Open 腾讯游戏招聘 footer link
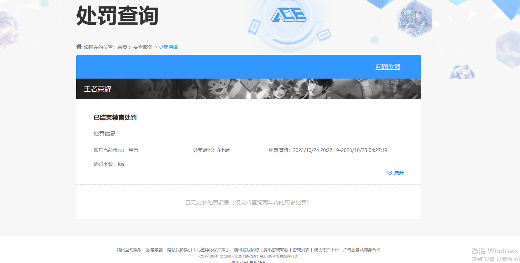This screenshot has height=263, width=520. [x=247, y=250]
